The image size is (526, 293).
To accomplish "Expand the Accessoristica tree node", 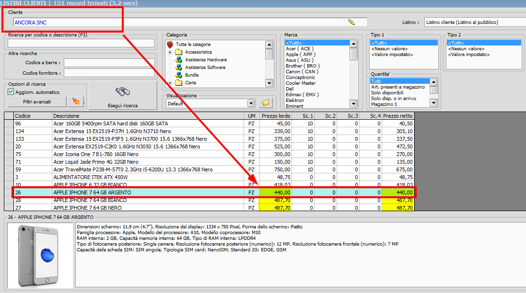I will click(170, 52).
